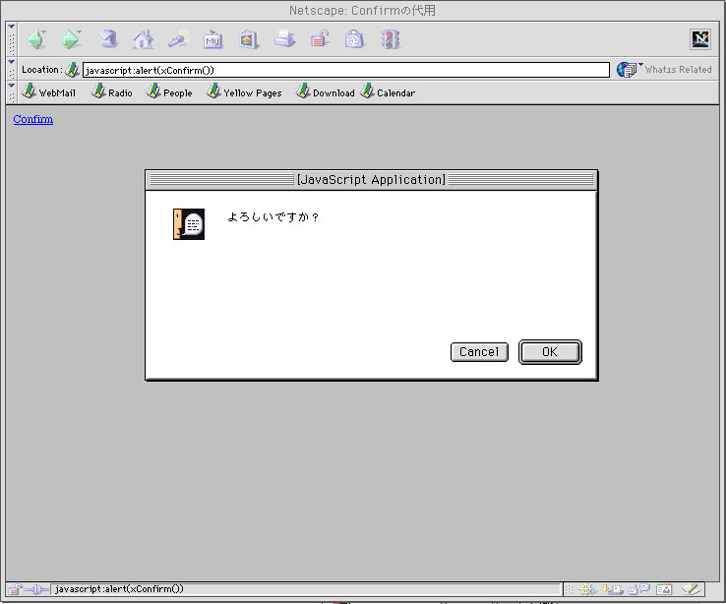Print the page with printer icon
The width and height of the screenshot is (726, 604).
[x=284, y=38]
